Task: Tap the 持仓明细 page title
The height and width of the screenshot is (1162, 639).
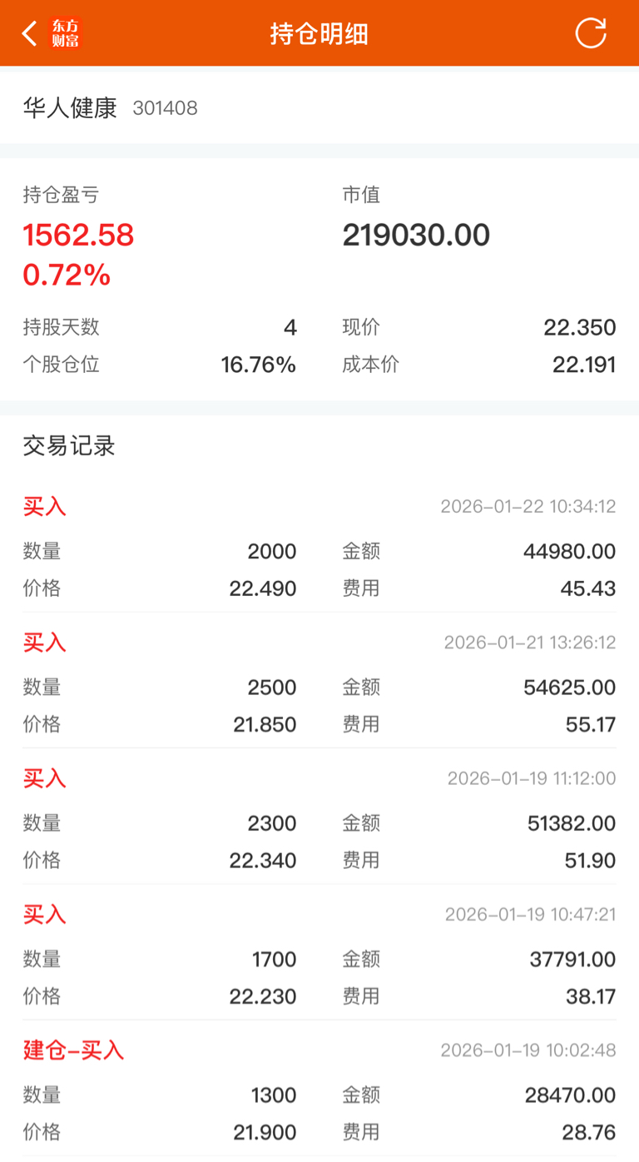Action: pyautogui.click(x=319, y=33)
